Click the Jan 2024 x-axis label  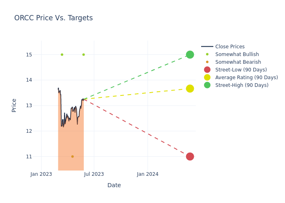pos(147,174)
